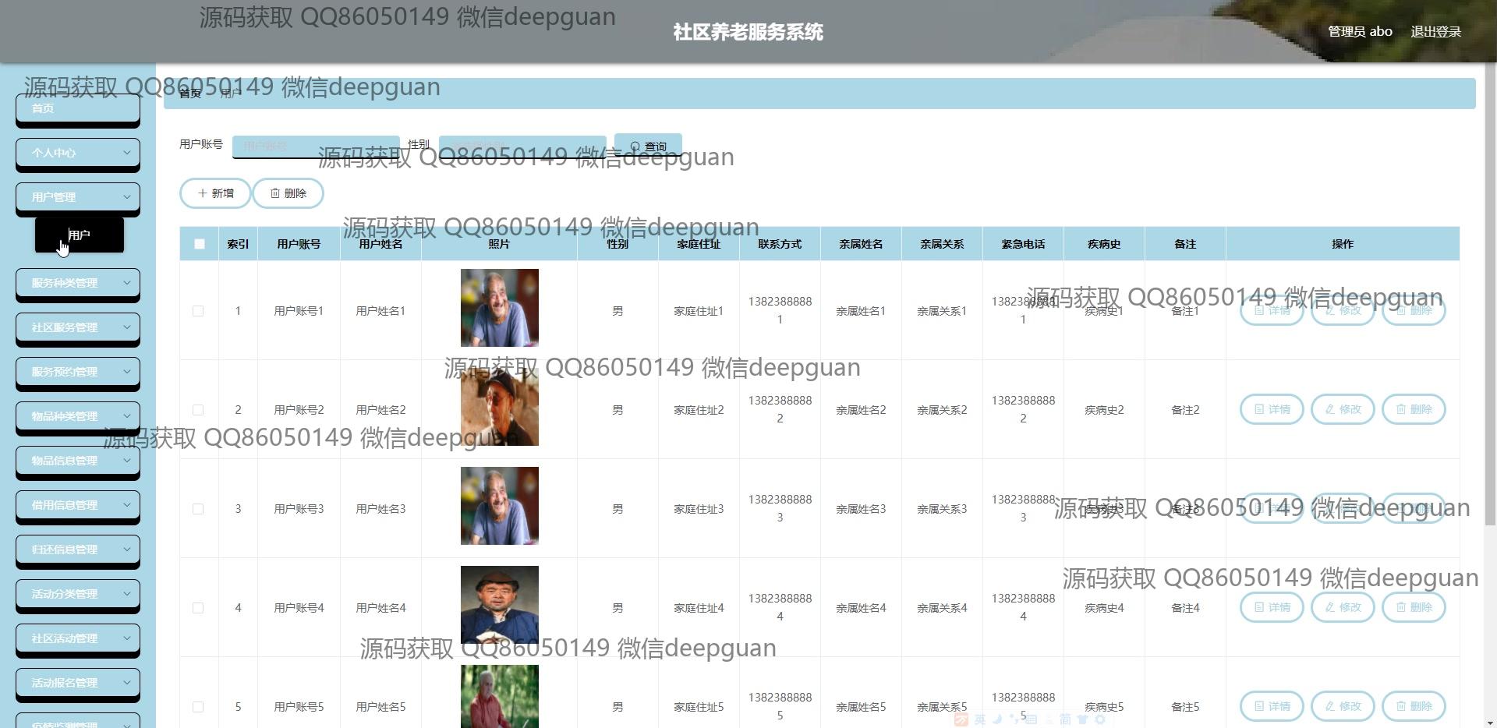Click the 退出登录 link
The width and height of the screenshot is (1497, 728).
tap(1435, 32)
